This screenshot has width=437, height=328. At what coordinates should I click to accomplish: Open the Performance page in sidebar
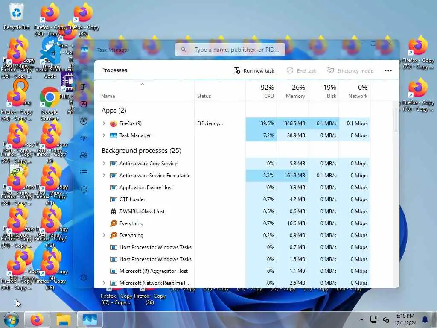click(84, 104)
